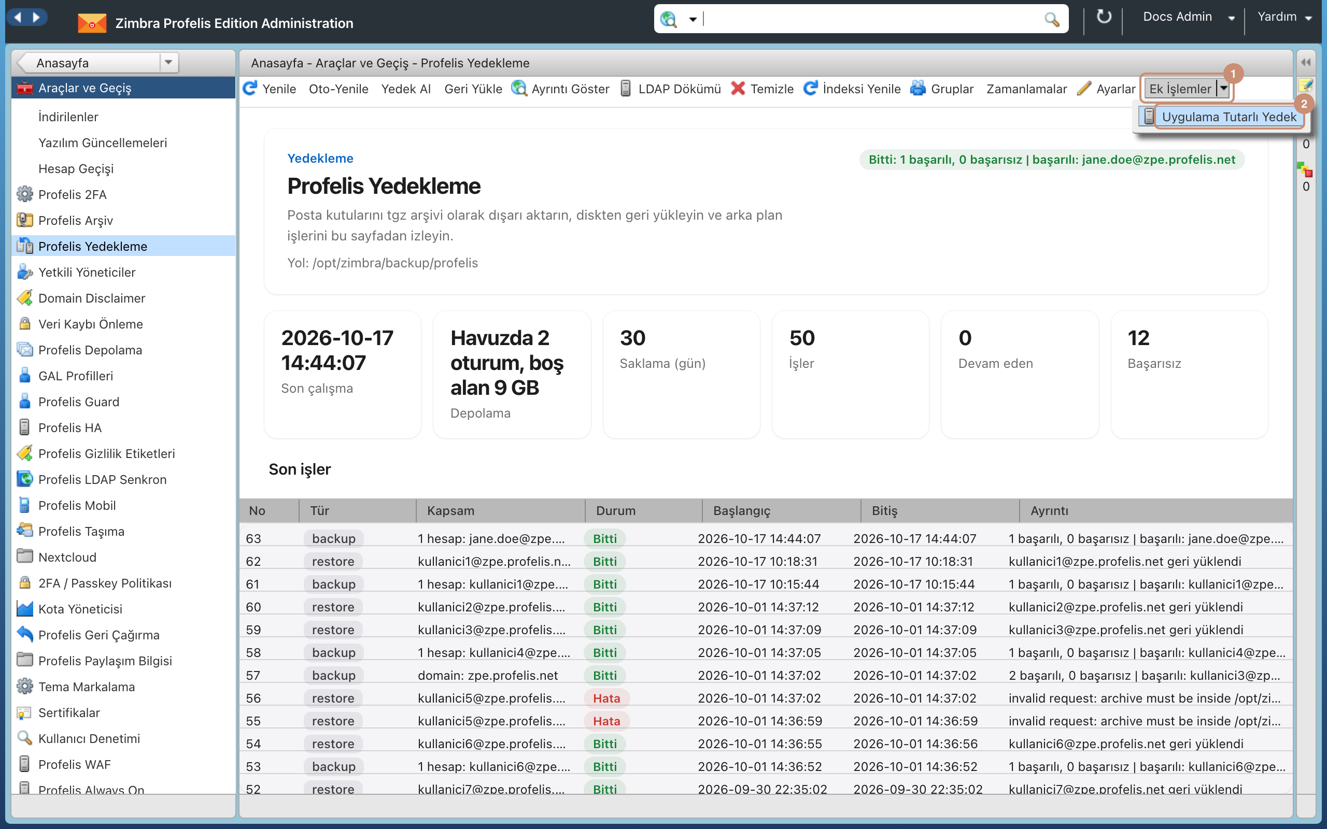The image size is (1327, 829).
Task: Click the notepad icon on right strip
Action: (x=1306, y=85)
